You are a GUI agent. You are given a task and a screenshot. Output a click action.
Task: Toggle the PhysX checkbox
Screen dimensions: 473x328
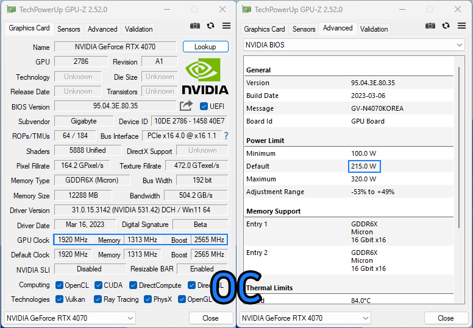click(148, 299)
